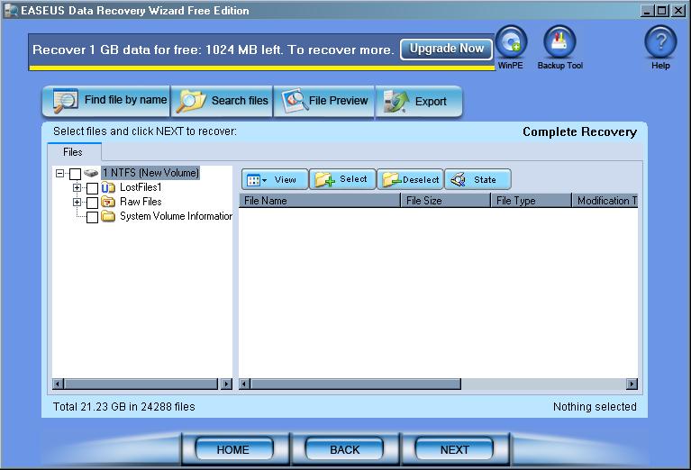Click the State button

pyautogui.click(x=477, y=180)
